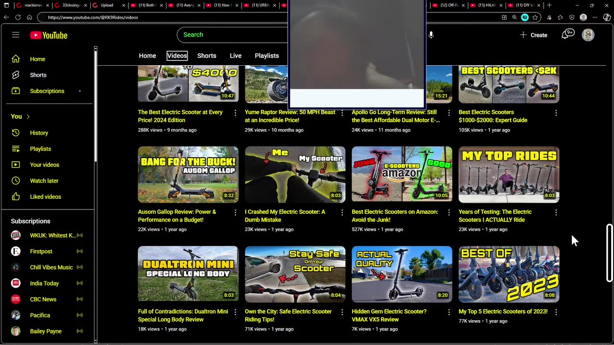Open options for I Crashed My Scooter
The width and height of the screenshot is (614, 345).
pos(342,212)
